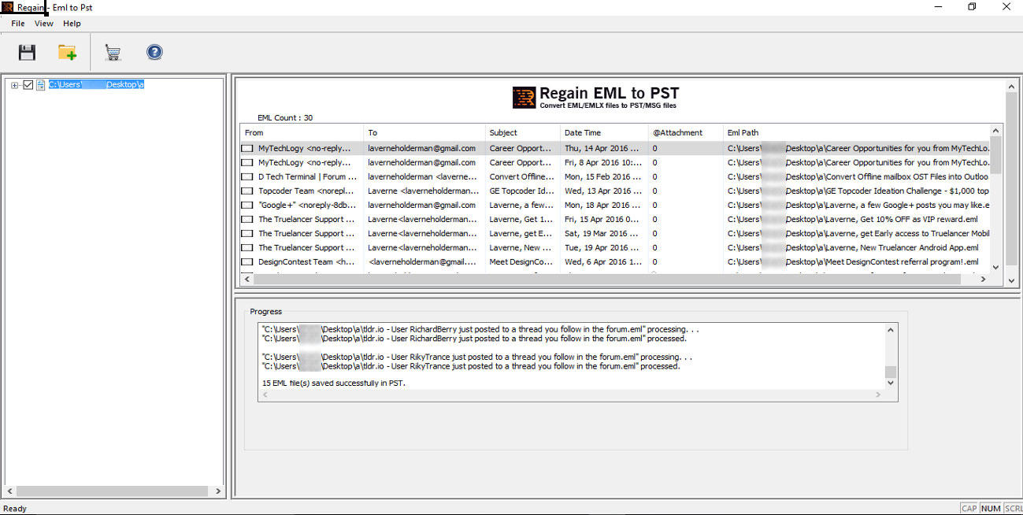Click the "EML Count : 30" label

pos(285,117)
